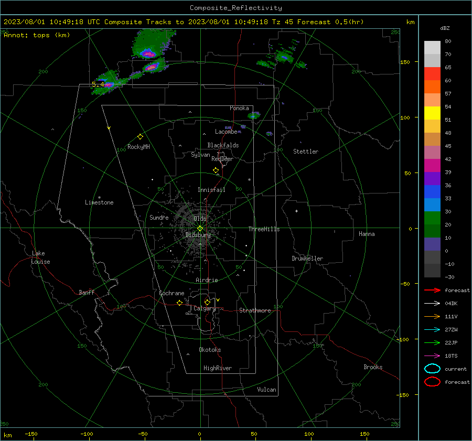472x441 pixels.
Task: Click the HighRiver town label
Action: 218,368
